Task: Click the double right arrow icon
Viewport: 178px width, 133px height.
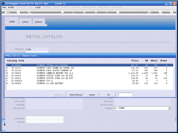Action: click(96, 12)
